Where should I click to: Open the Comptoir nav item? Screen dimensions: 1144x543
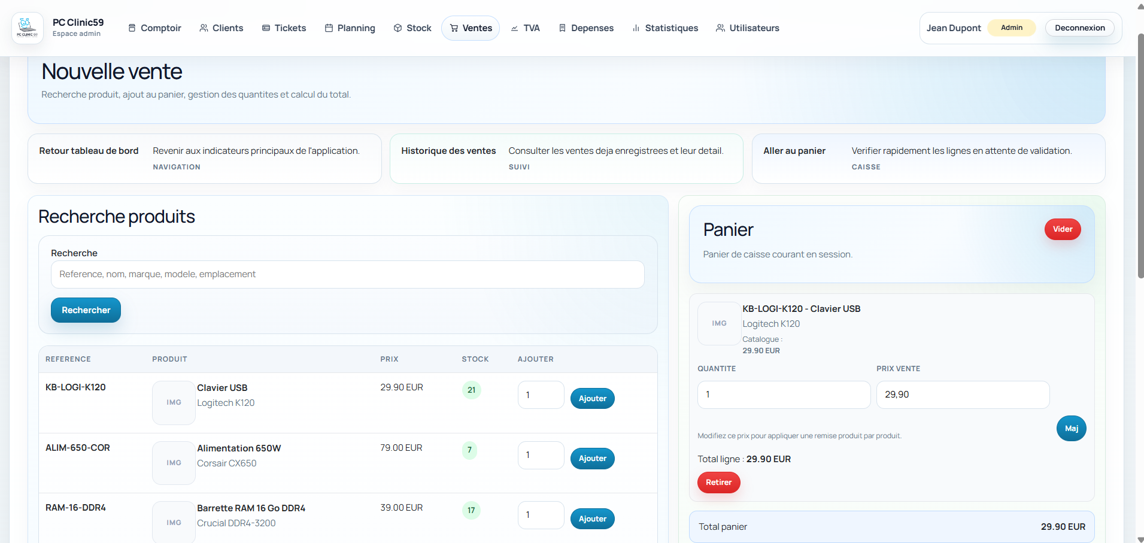tap(154, 28)
